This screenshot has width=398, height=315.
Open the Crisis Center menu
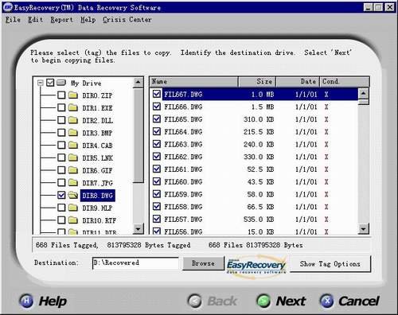click(x=127, y=20)
